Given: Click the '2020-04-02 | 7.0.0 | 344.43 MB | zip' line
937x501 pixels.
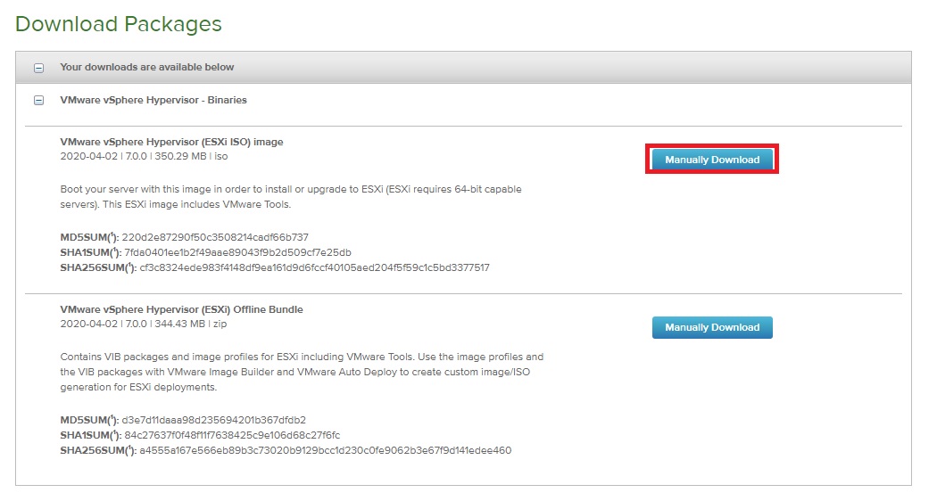Looking at the screenshot, I should tap(144, 324).
